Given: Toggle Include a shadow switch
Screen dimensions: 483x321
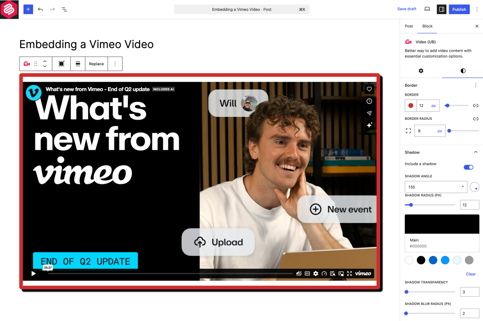Looking at the screenshot, I should (x=468, y=167).
